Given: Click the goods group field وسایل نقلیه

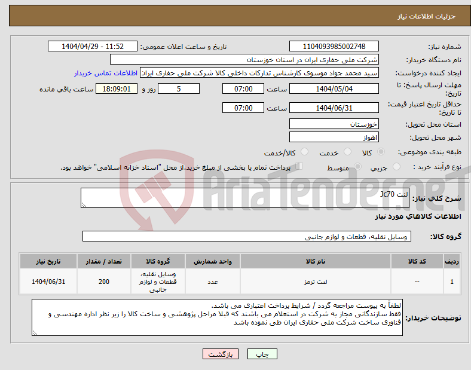Looking at the screenshot, I should pos(247,236).
